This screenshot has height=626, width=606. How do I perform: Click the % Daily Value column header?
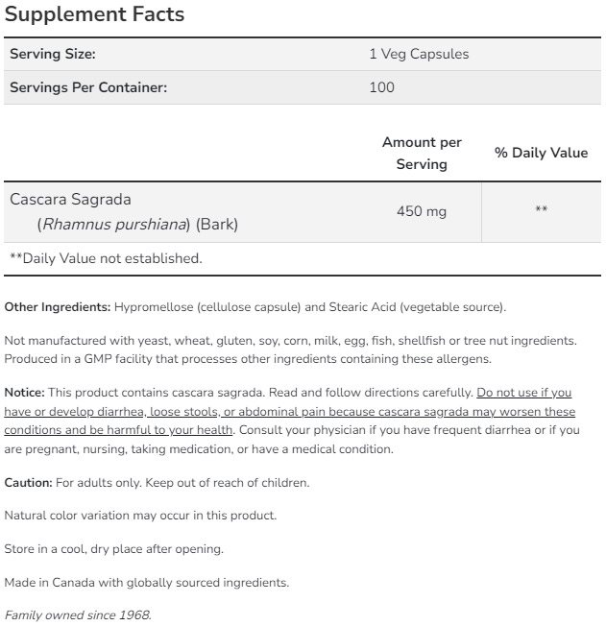click(x=541, y=153)
